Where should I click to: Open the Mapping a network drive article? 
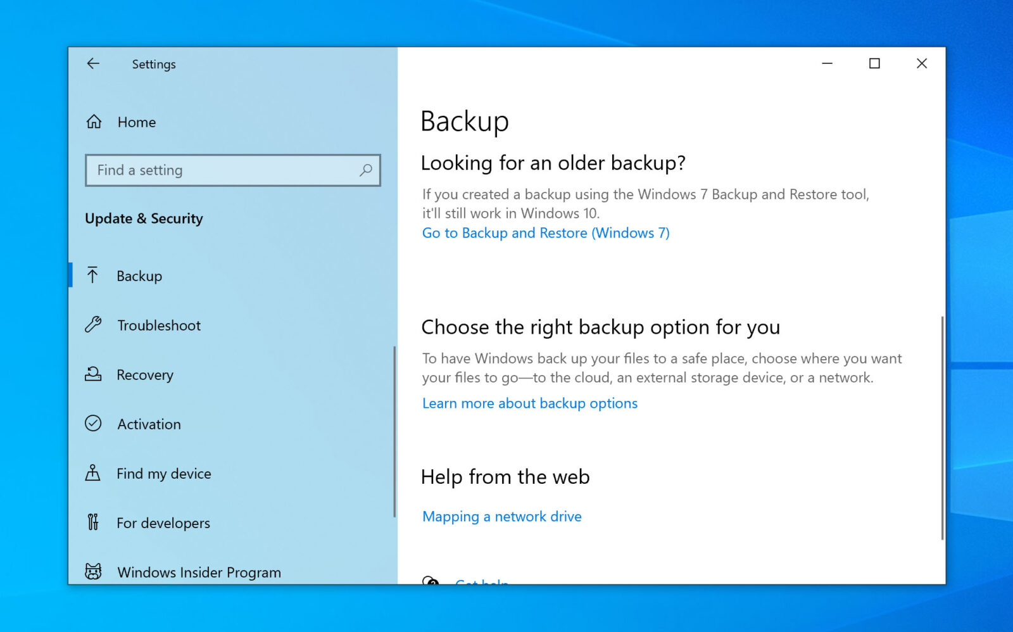501,516
